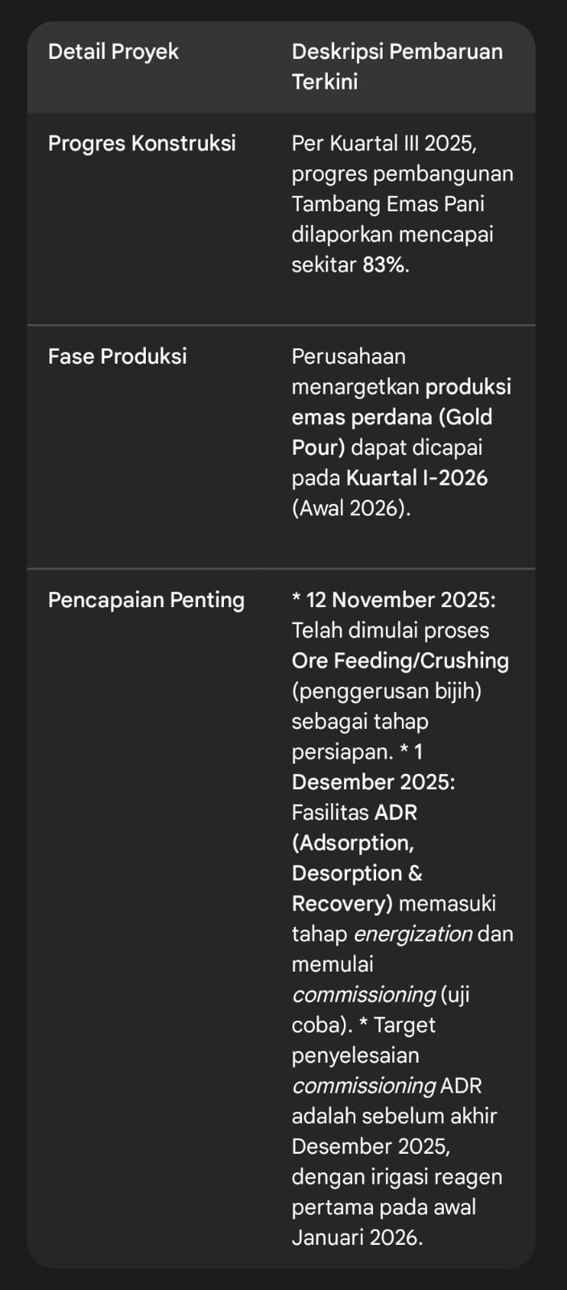This screenshot has height=1290, width=567.
Task: Click the bold "83%" progress figure
Action: tap(385, 264)
